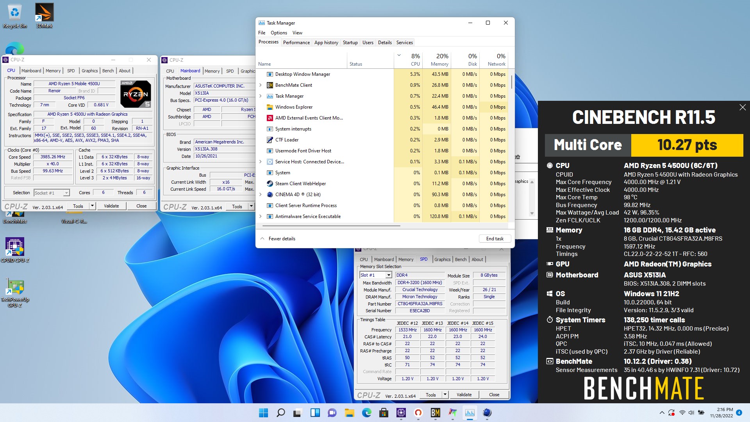This screenshot has height=422, width=750.
Task: Expand the CINEMA 4D process group
Action: 261,195
